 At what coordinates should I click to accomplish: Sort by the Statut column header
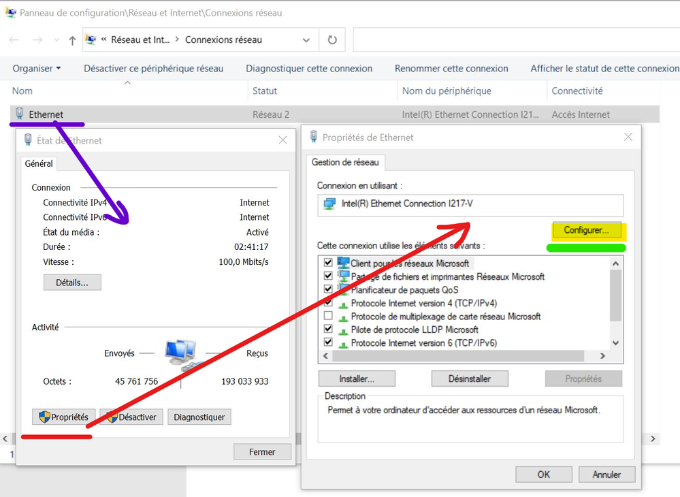point(265,91)
